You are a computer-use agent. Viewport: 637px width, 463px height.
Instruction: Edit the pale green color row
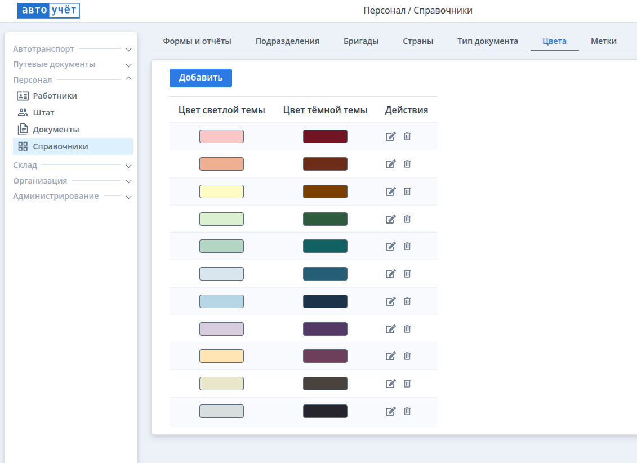tap(390, 219)
